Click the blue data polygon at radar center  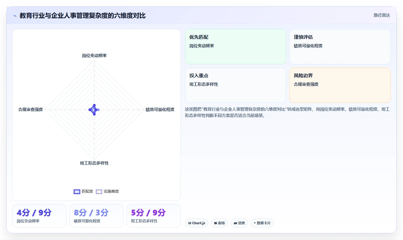[94, 109]
